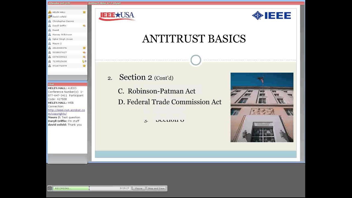Click the muted icon beside 6074339013

click(84, 57)
